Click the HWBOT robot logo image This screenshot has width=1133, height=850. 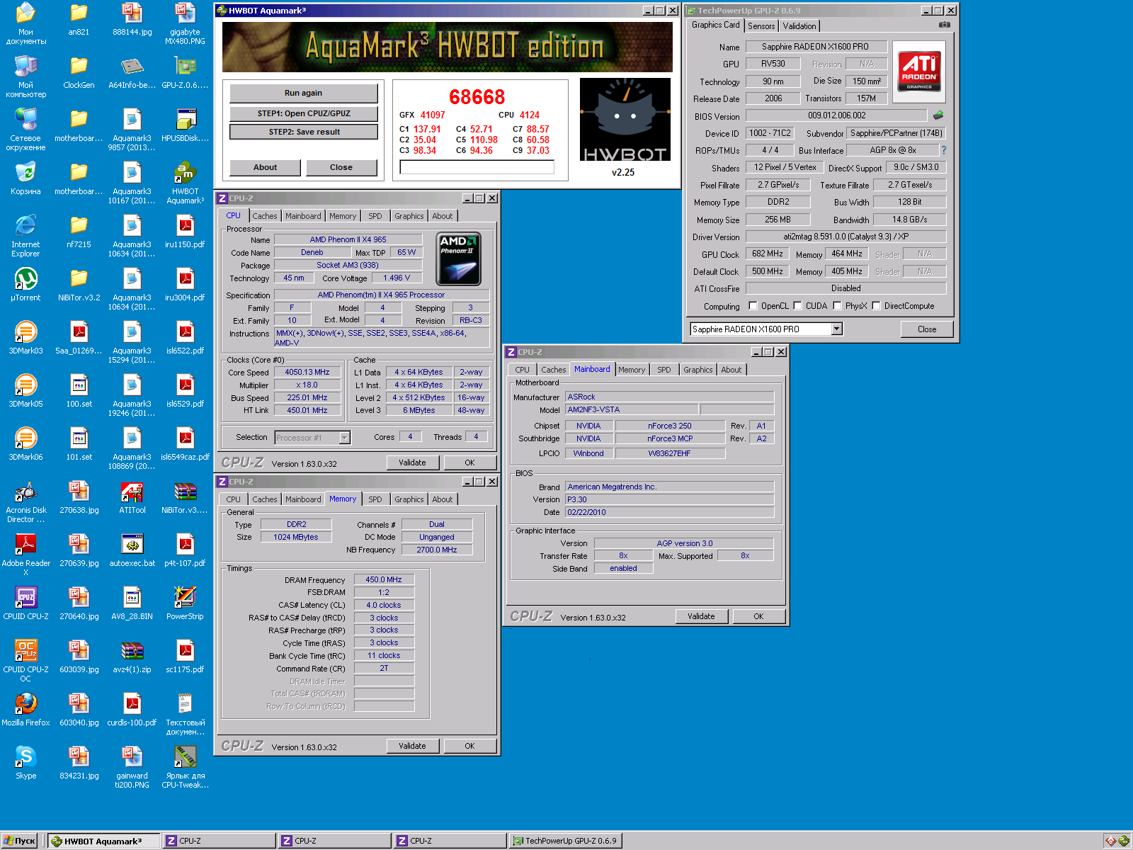(625, 120)
